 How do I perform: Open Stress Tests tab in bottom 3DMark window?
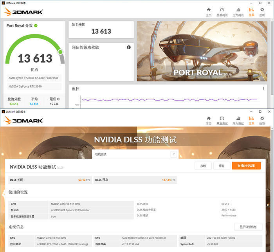click(x=238, y=121)
